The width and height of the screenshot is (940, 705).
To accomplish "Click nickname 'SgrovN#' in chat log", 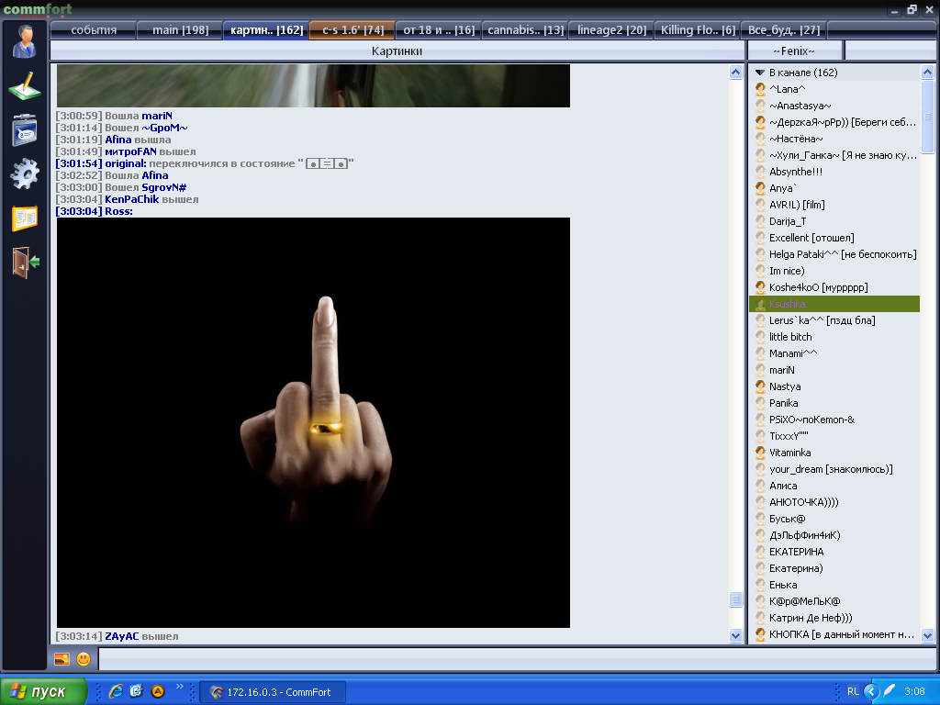I will point(163,187).
